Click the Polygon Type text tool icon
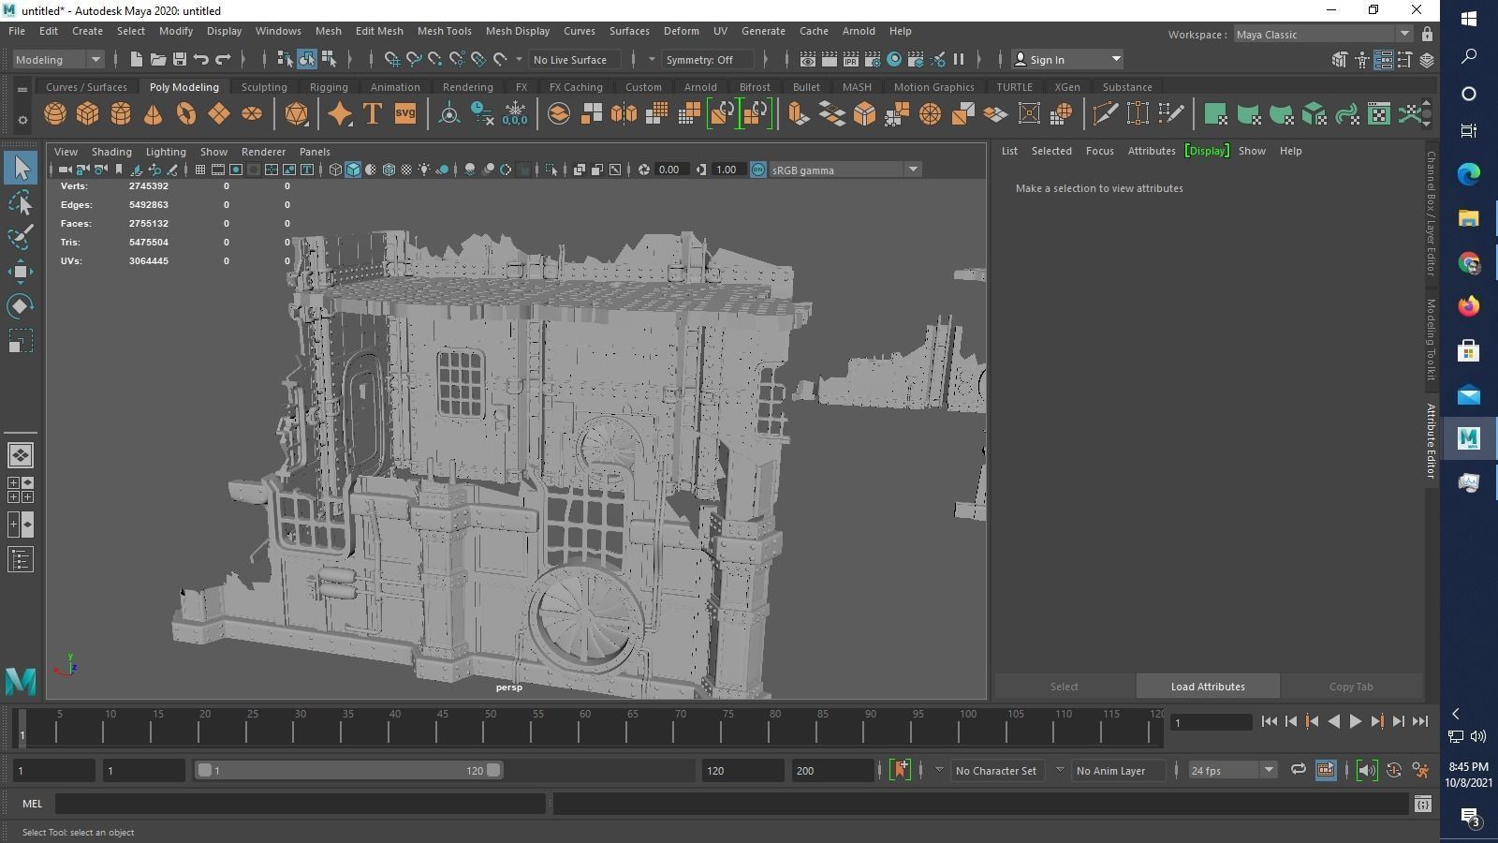Viewport: 1498px width, 843px height. 372,114
